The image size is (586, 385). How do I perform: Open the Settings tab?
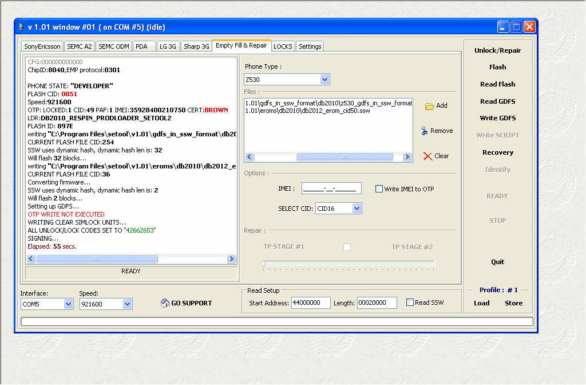coord(310,46)
